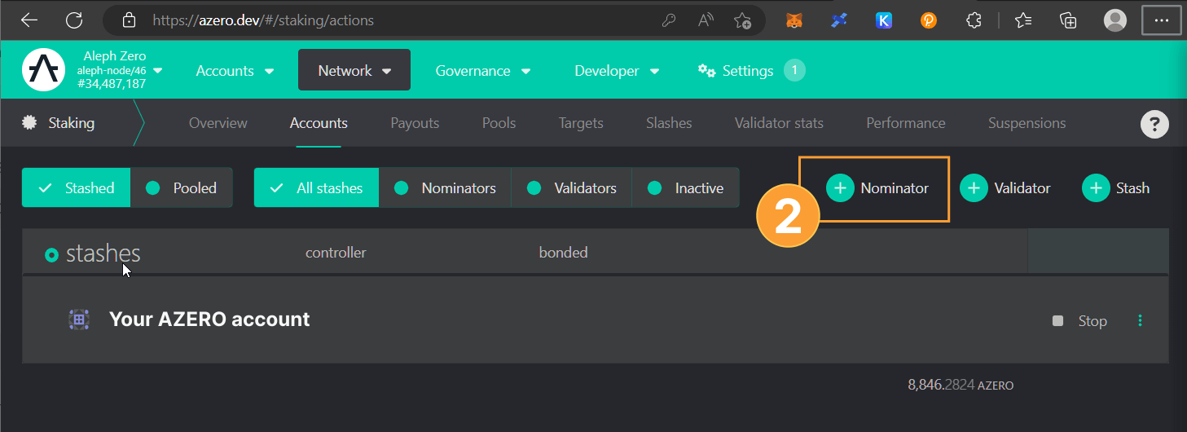Click the 'Your AZERO account' name

click(209, 320)
